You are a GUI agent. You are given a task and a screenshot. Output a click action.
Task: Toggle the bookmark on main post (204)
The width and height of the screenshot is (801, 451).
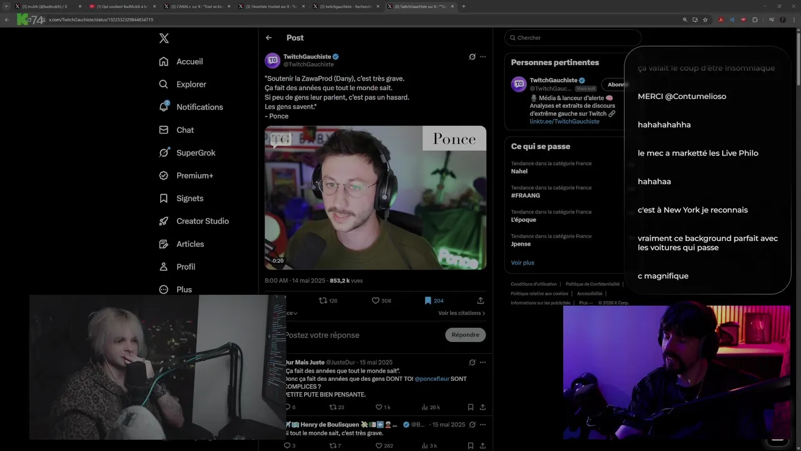pyautogui.click(x=434, y=301)
